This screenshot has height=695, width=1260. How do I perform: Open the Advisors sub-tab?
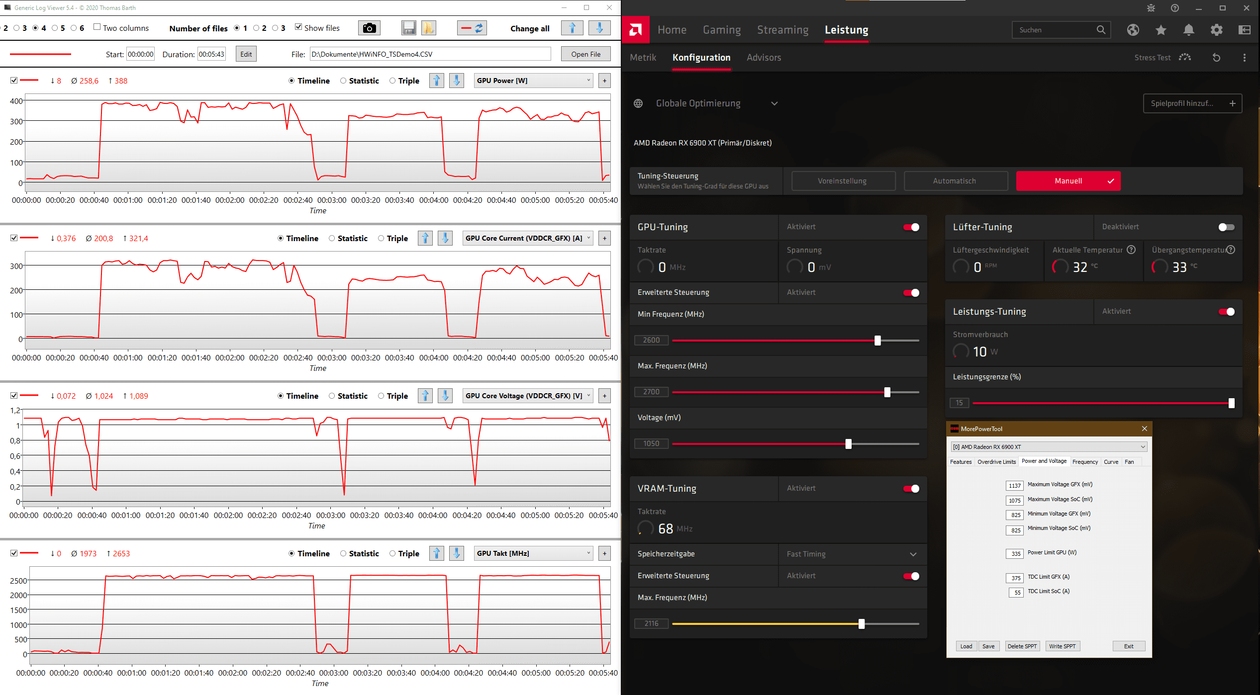coord(764,58)
